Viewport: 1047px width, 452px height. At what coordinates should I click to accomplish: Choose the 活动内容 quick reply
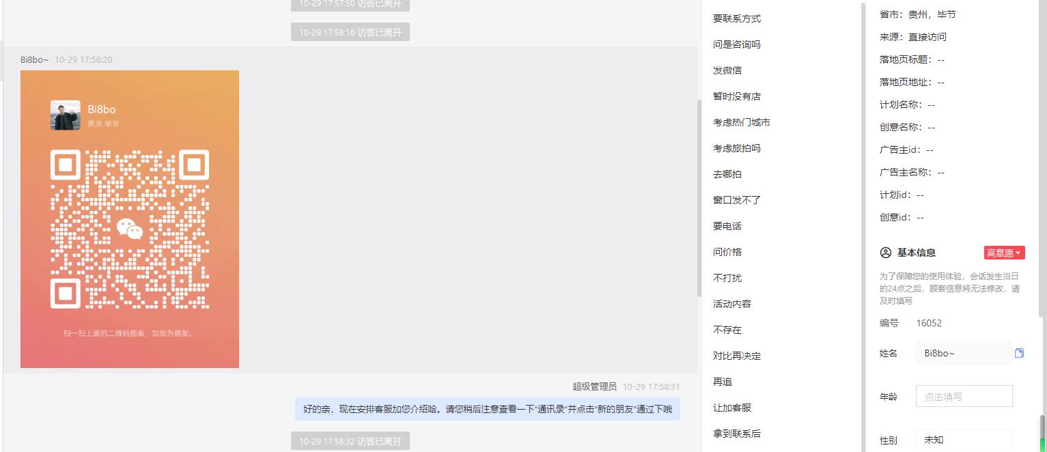click(x=732, y=304)
